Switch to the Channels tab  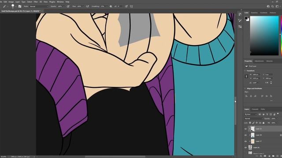[255, 109]
